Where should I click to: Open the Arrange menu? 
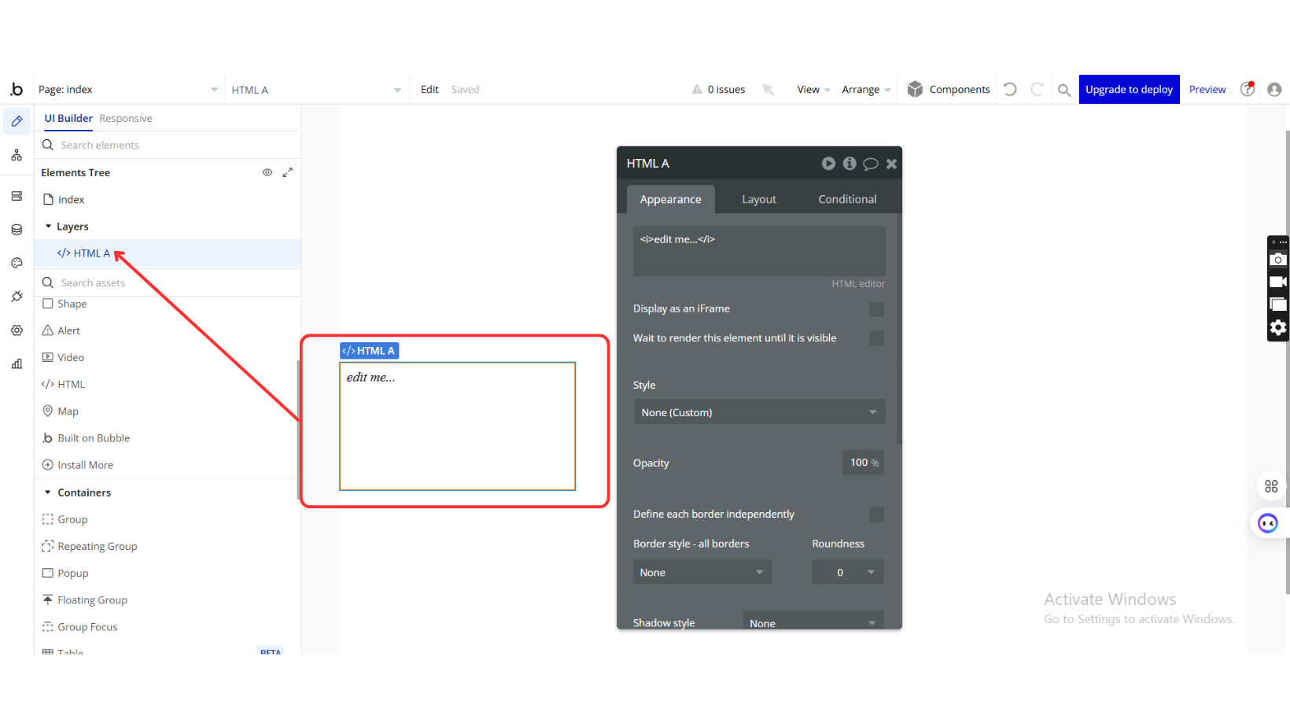pyautogui.click(x=866, y=90)
